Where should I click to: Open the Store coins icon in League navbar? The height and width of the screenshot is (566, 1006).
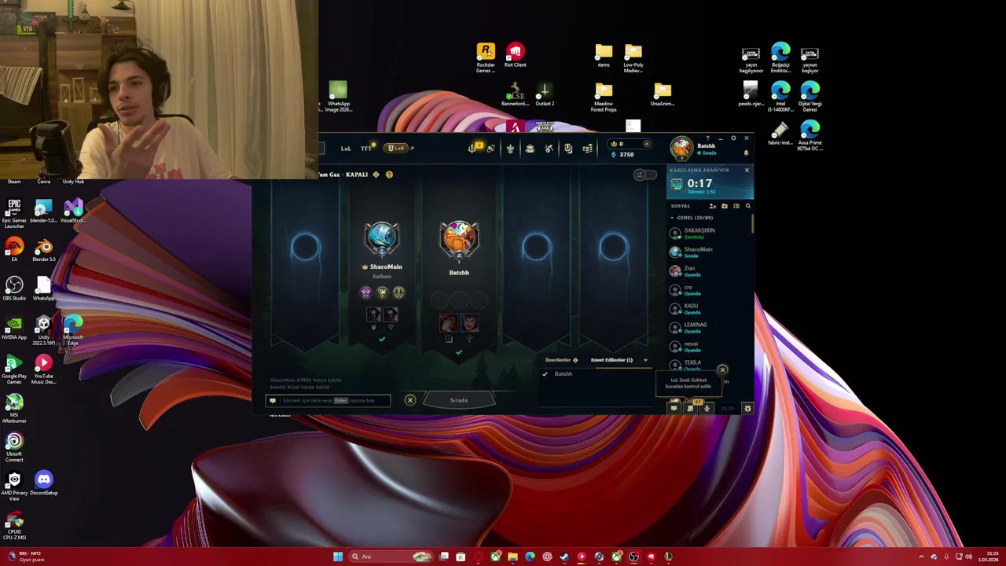tap(587, 148)
